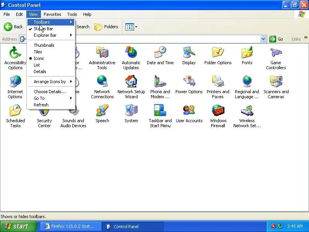
Task: Open Wireless Network Setup wizard
Action: pos(247,116)
